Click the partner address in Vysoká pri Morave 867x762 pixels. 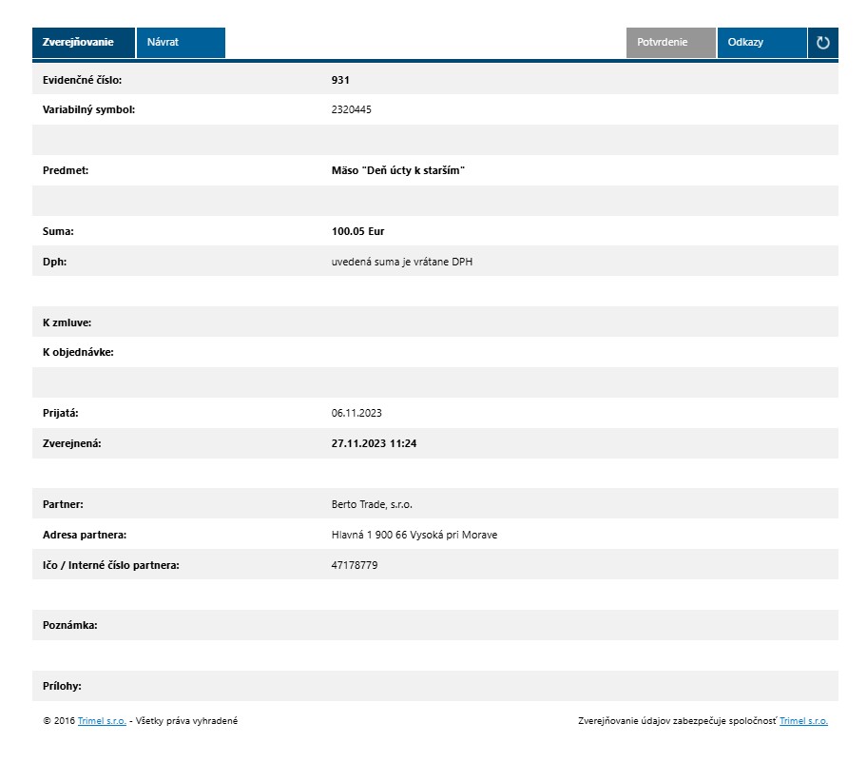pos(414,535)
